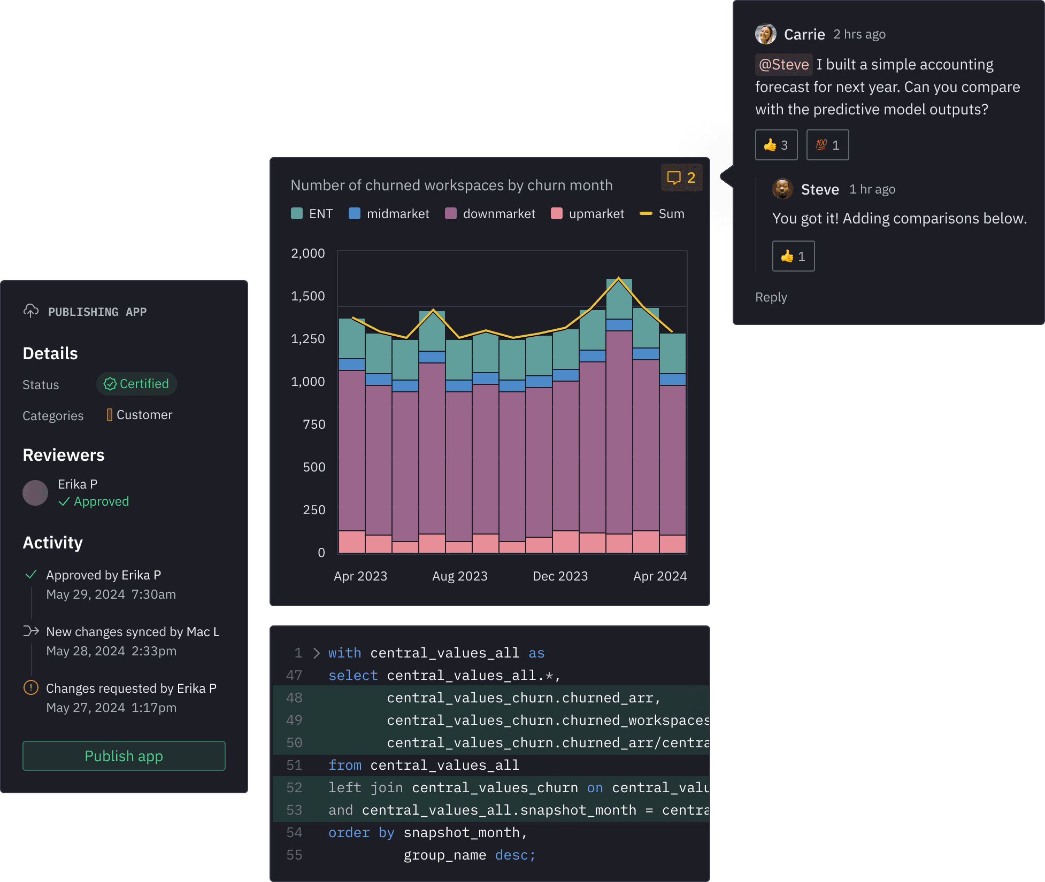1045x882 pixels.
Task: Open the chart comments bubble icon
Action: point(674,177)
